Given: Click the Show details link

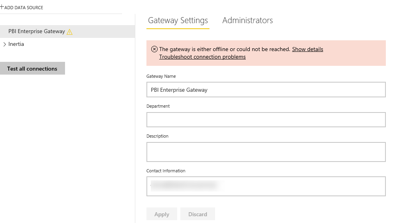Looking at the screenshot, I should 307,49.
